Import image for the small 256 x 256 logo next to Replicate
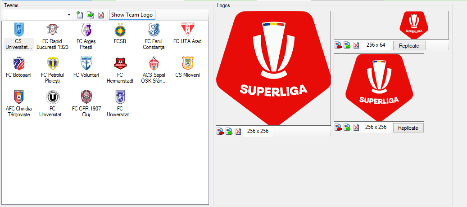 pyautogui.click(x=338, y=128)
